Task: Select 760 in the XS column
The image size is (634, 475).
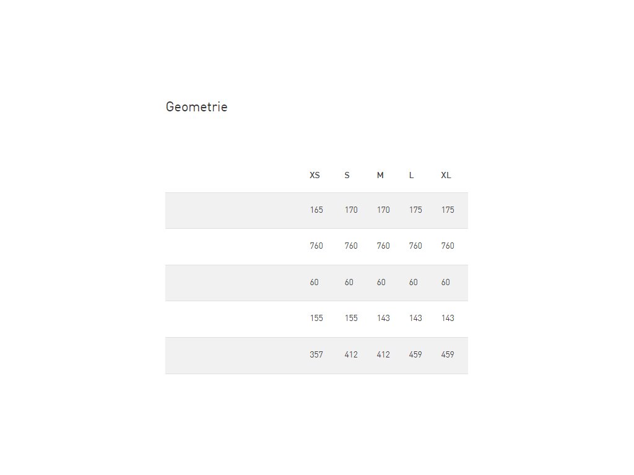Action: tap(316, 246)
